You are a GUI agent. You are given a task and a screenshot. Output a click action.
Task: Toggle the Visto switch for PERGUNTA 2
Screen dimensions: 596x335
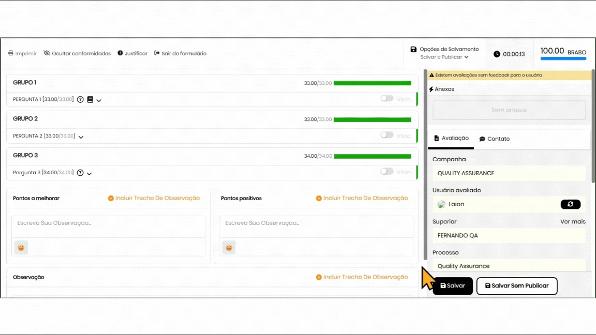pyautogui.click(x=387, y=135)
